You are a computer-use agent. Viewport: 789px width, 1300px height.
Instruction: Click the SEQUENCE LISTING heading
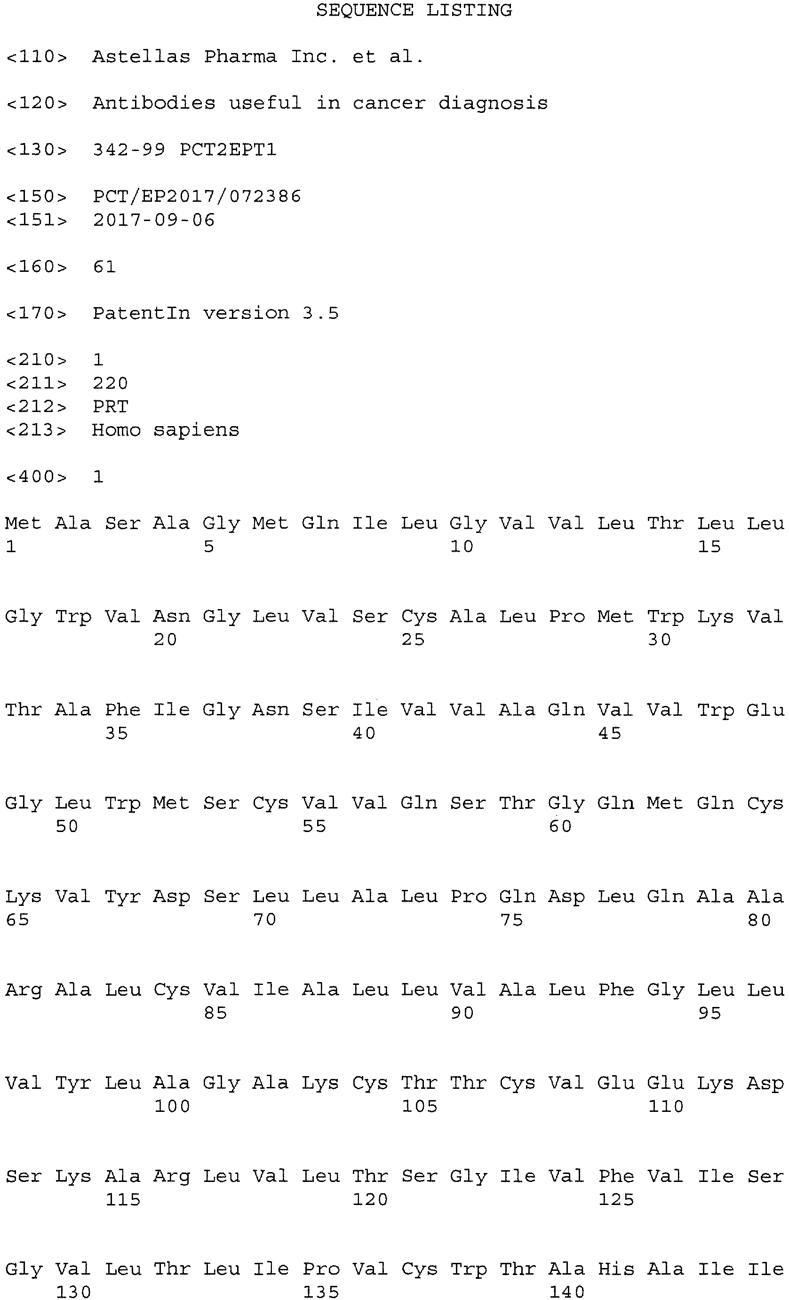[x=414, y=10]
